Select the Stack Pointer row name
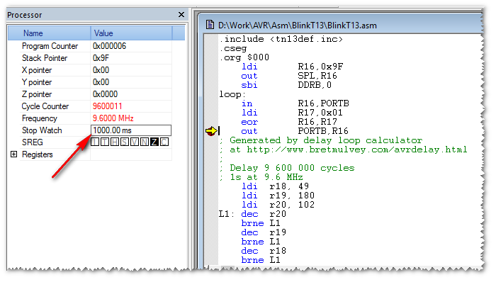This screenshot has width=496, height=282. pyautogui.click(x=45, y=58)
